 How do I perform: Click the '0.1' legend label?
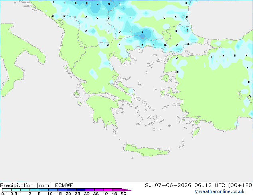[x=4, y=193]
